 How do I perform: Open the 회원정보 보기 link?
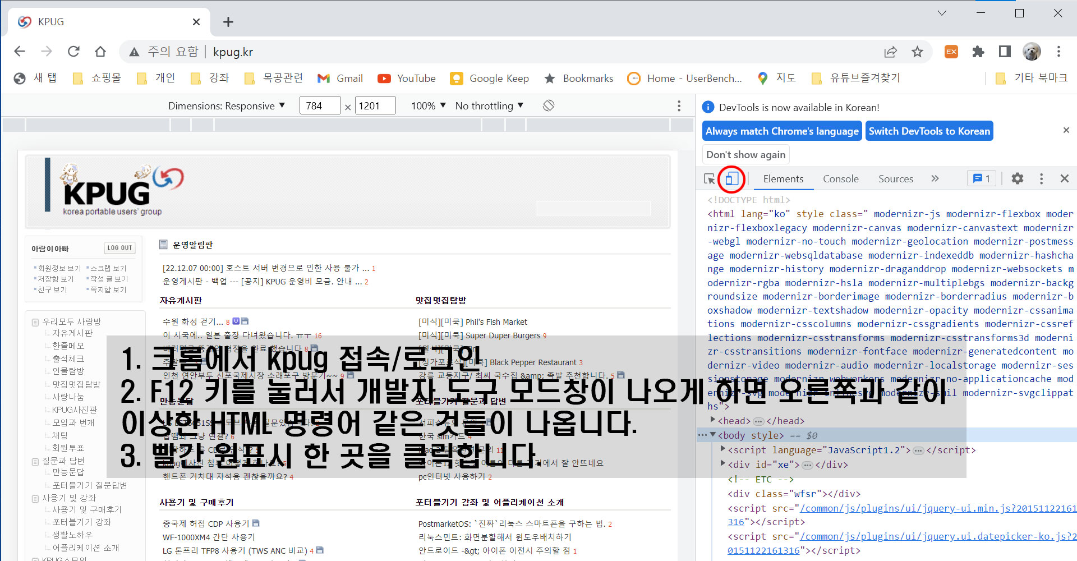click(59, 269)
